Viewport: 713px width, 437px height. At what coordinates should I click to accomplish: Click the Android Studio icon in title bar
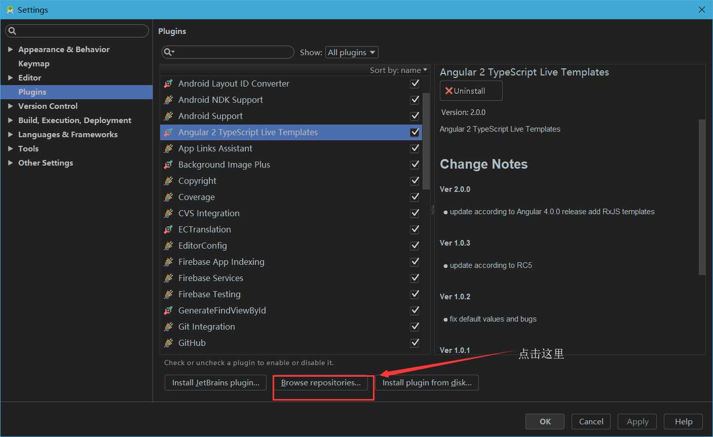point(10,10)
